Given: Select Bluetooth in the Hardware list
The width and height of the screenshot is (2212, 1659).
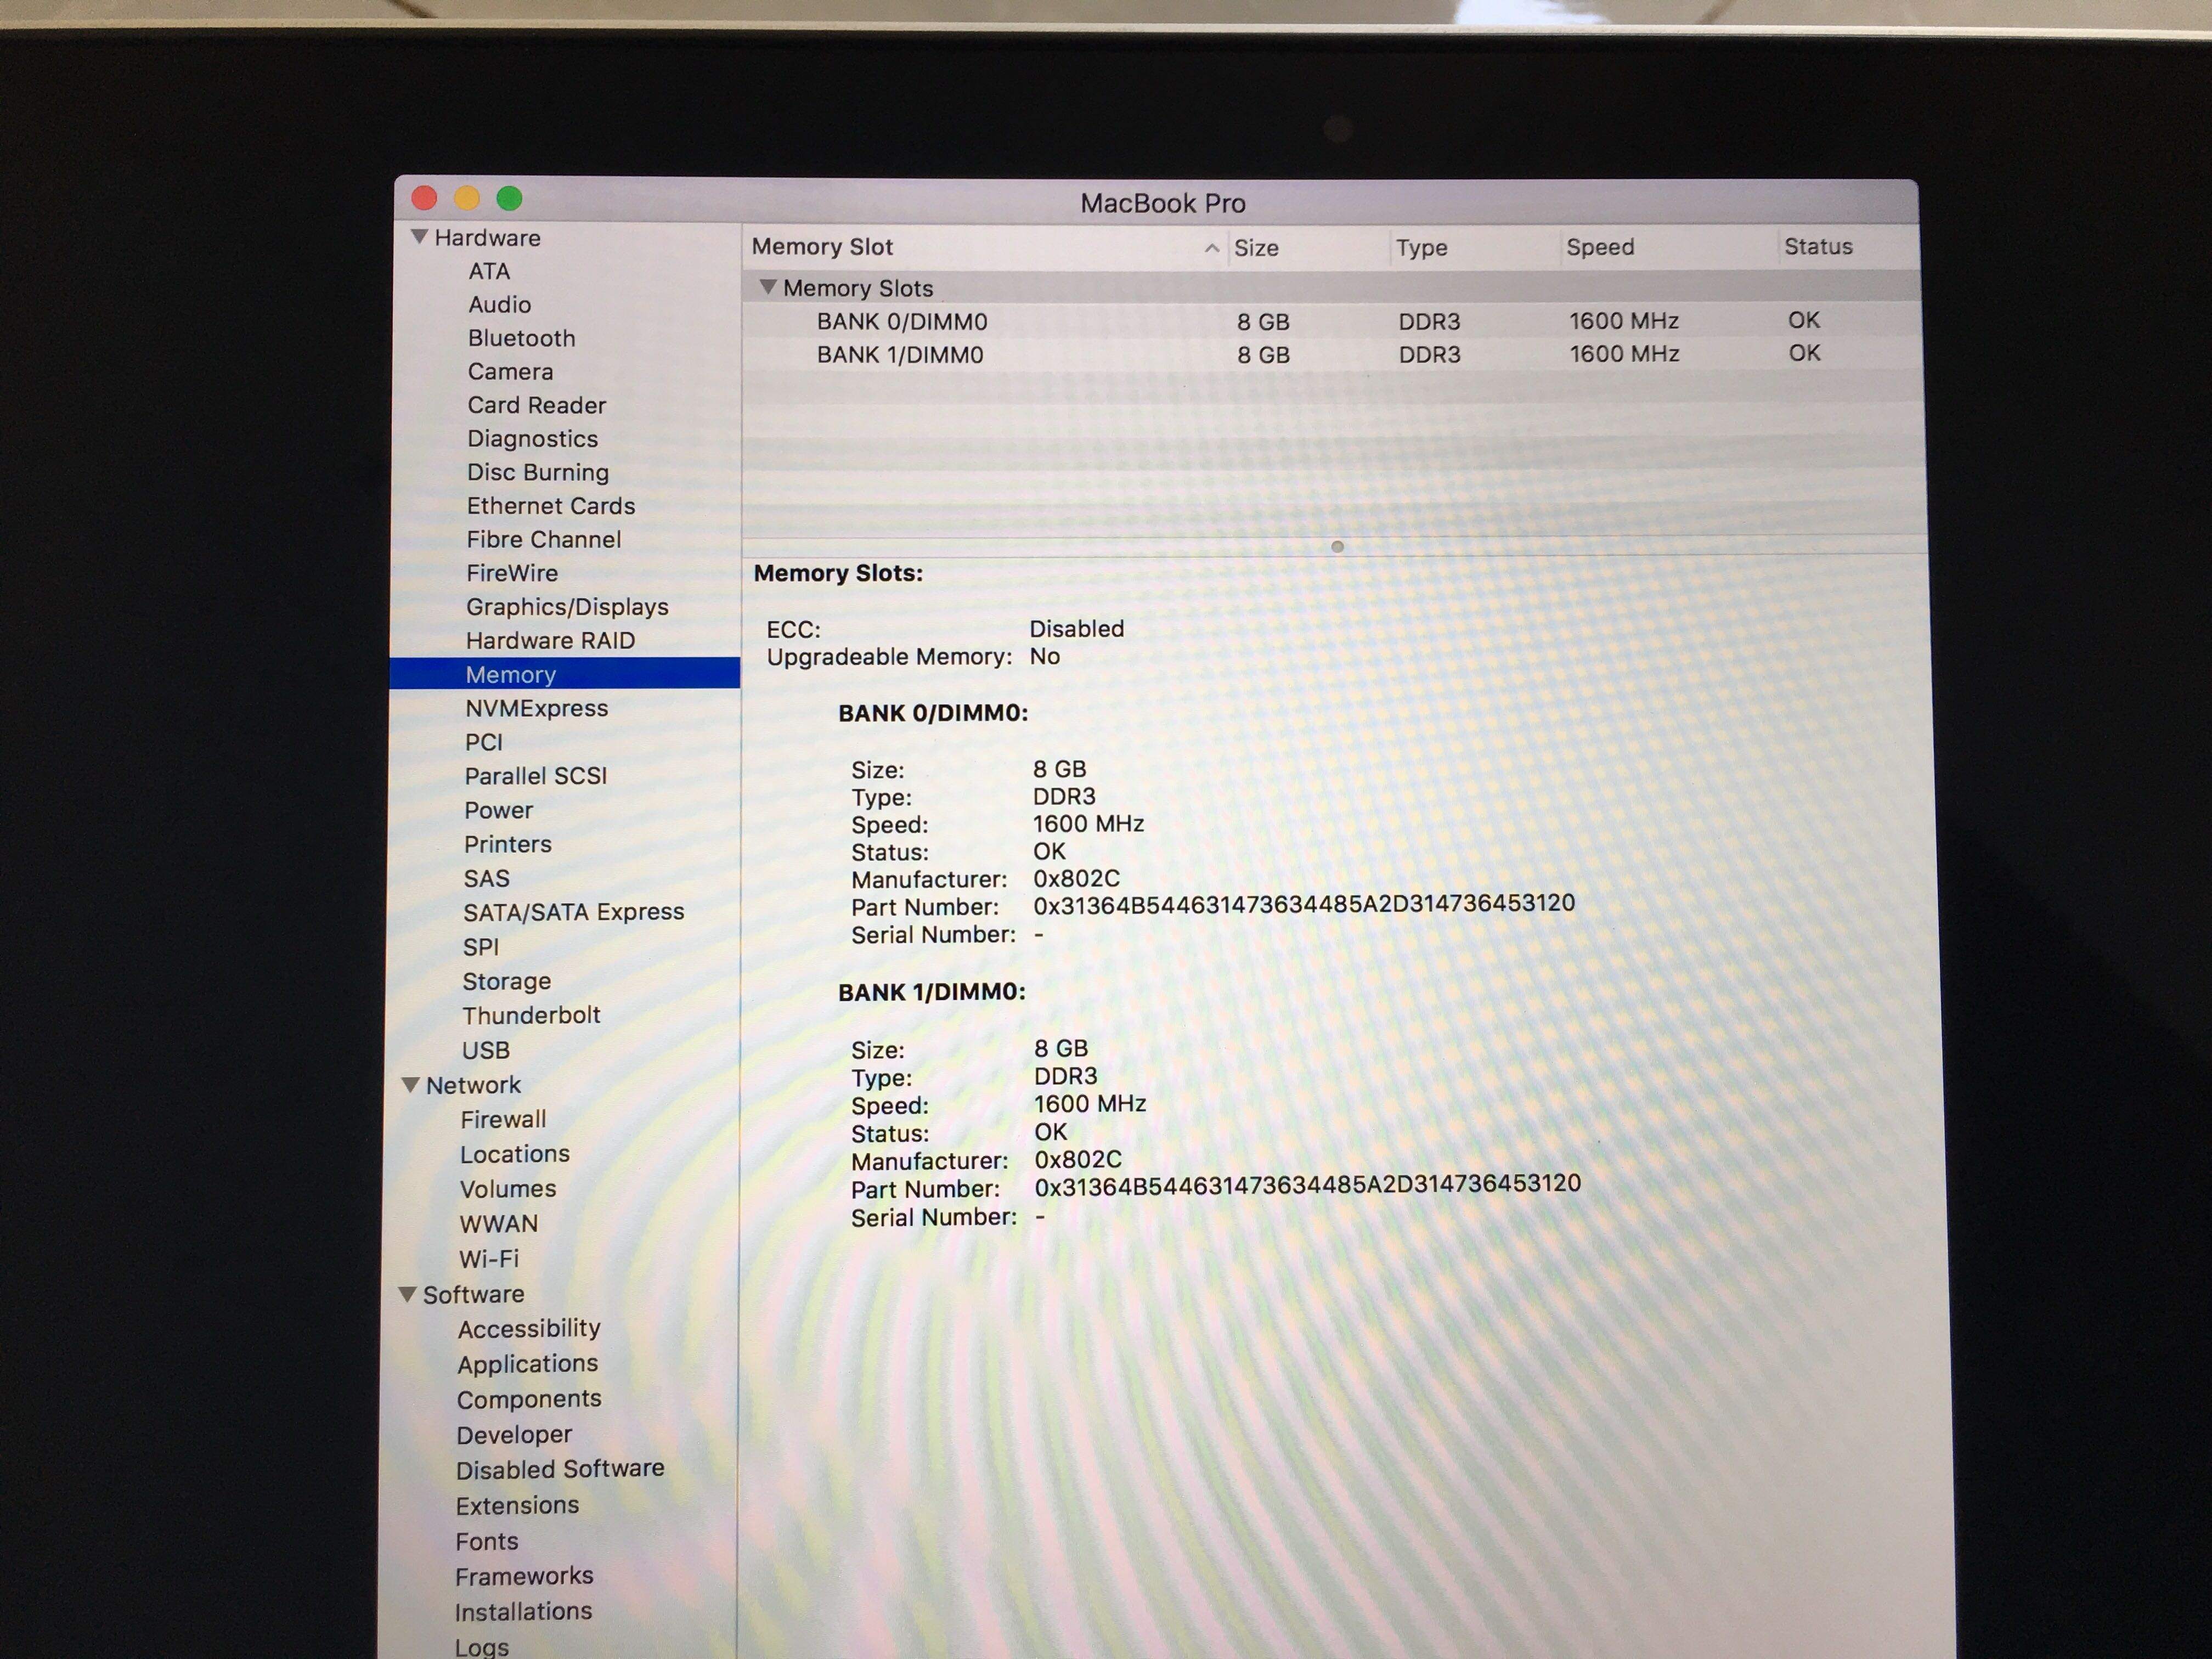Looking at the screenshot, I should tap(521, 338).
